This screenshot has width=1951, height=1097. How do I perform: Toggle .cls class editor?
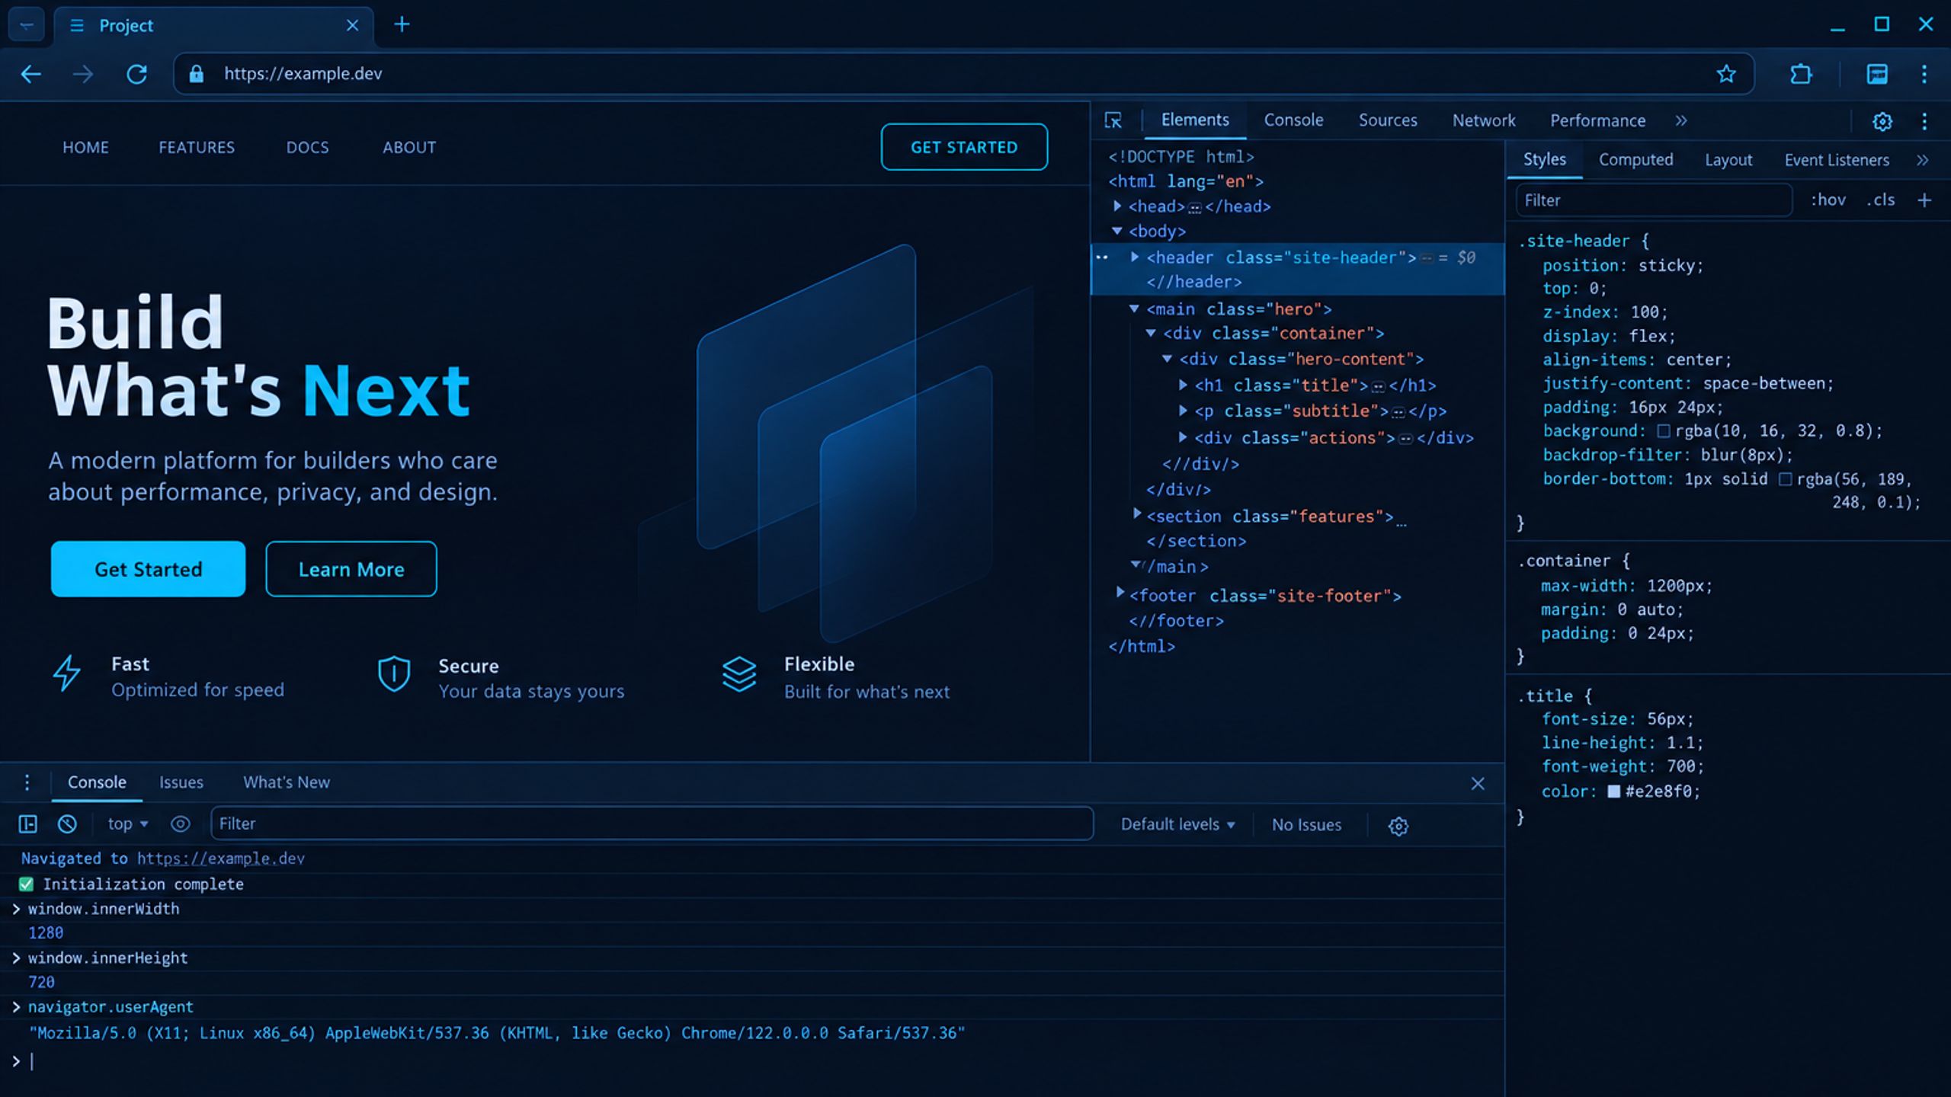tap(1881, 200)
